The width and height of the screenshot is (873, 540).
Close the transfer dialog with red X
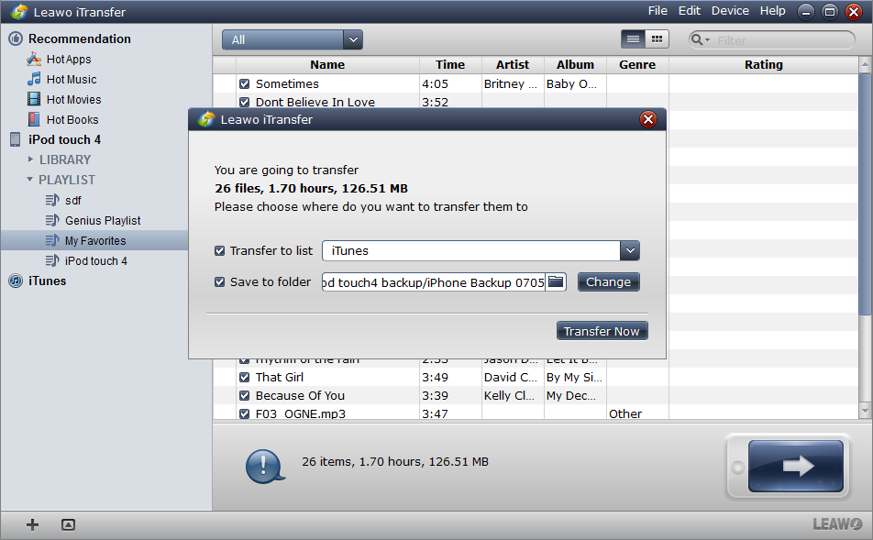pos(648,119)
